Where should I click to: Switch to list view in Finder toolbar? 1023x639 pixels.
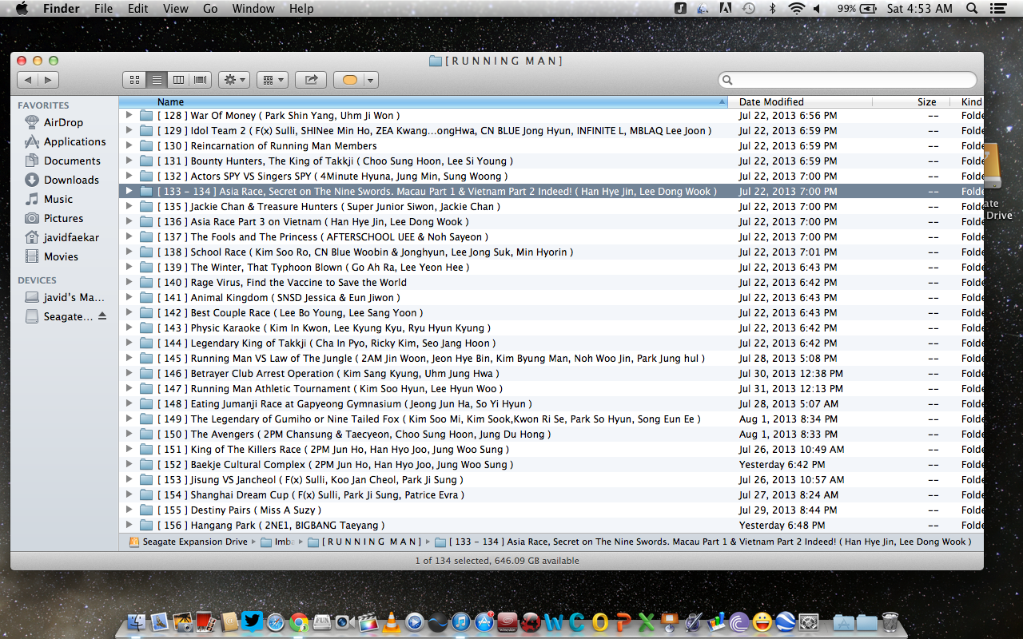point(157,80)
